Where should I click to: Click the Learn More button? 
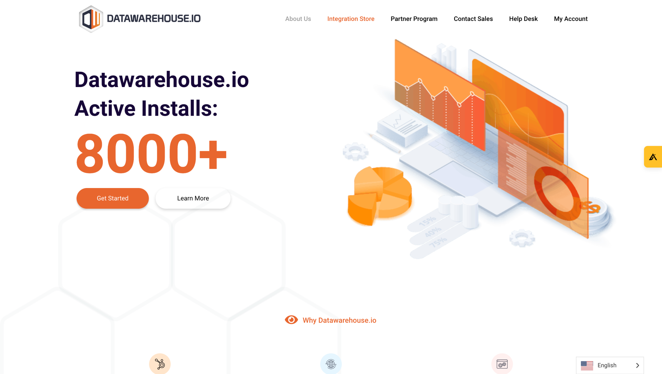point(193,198)
